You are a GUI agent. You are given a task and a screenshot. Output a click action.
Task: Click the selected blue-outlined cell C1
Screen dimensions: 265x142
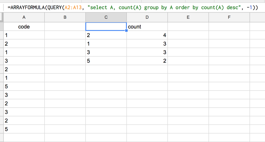(106, 27)
